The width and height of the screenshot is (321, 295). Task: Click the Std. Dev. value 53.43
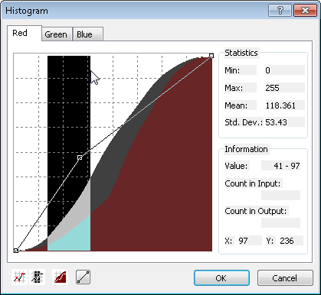click(x=285, y=122)
